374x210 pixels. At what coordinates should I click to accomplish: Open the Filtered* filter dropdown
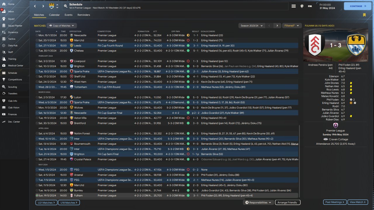coord(291,26)
